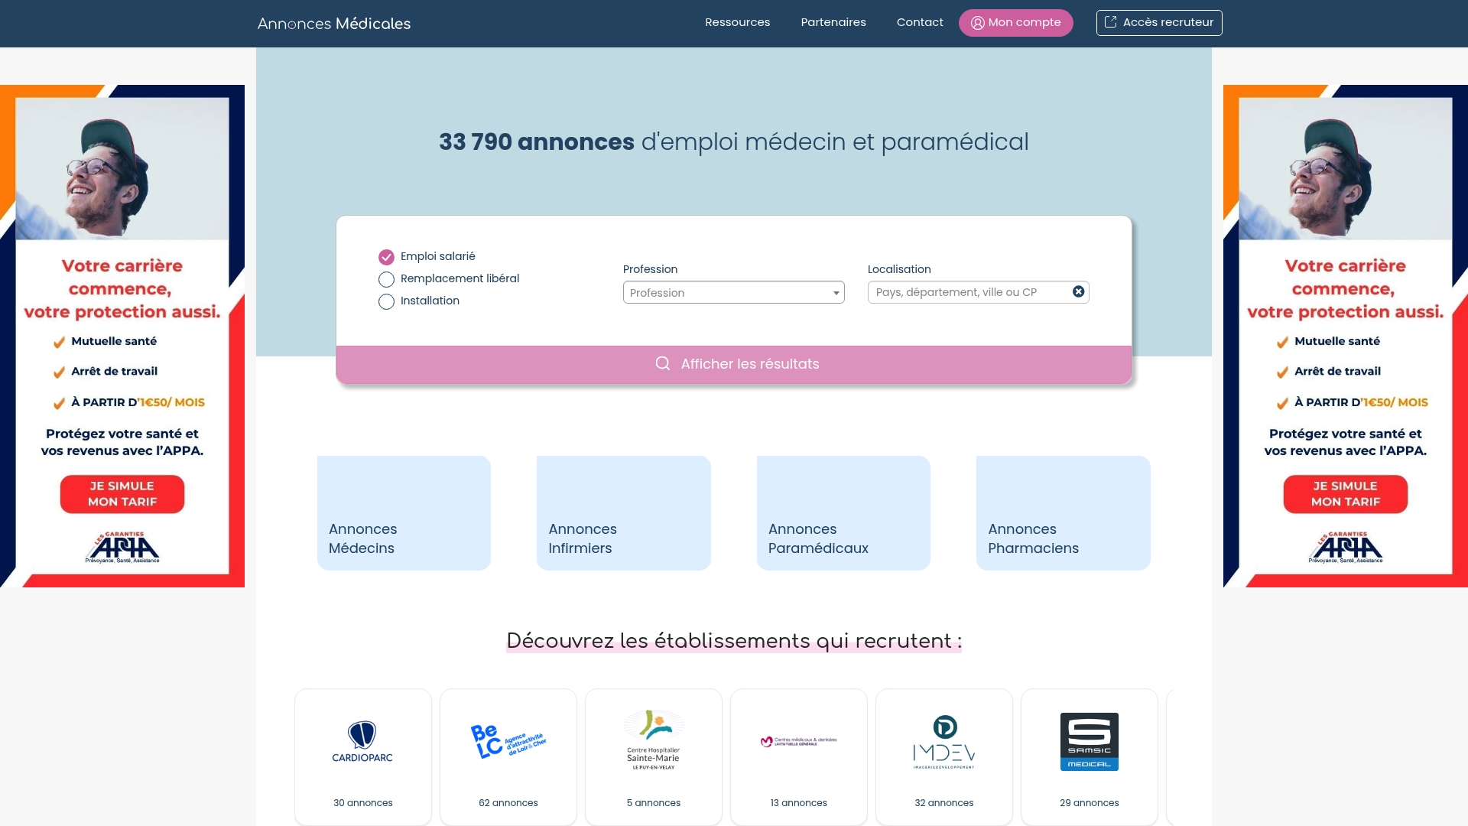
Task: Open Mon compte button
Action: (1015, 23)
